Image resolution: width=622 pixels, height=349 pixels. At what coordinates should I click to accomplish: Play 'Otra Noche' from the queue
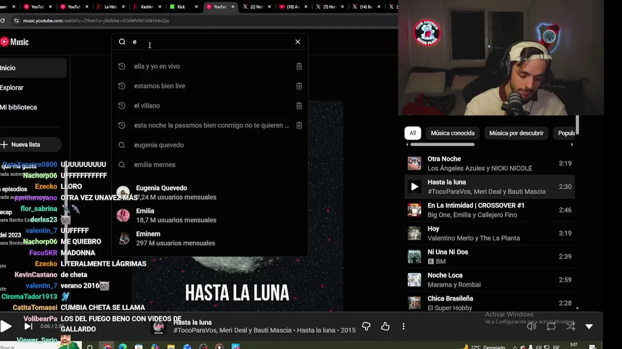[490, 163]
